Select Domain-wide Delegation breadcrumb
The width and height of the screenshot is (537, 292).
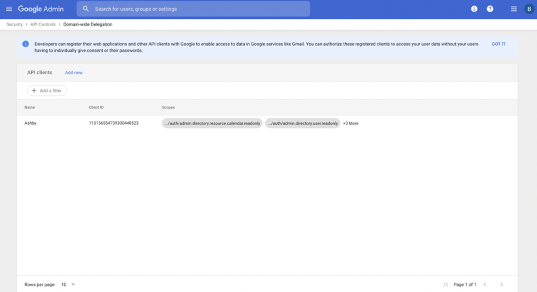click(88, 24)
